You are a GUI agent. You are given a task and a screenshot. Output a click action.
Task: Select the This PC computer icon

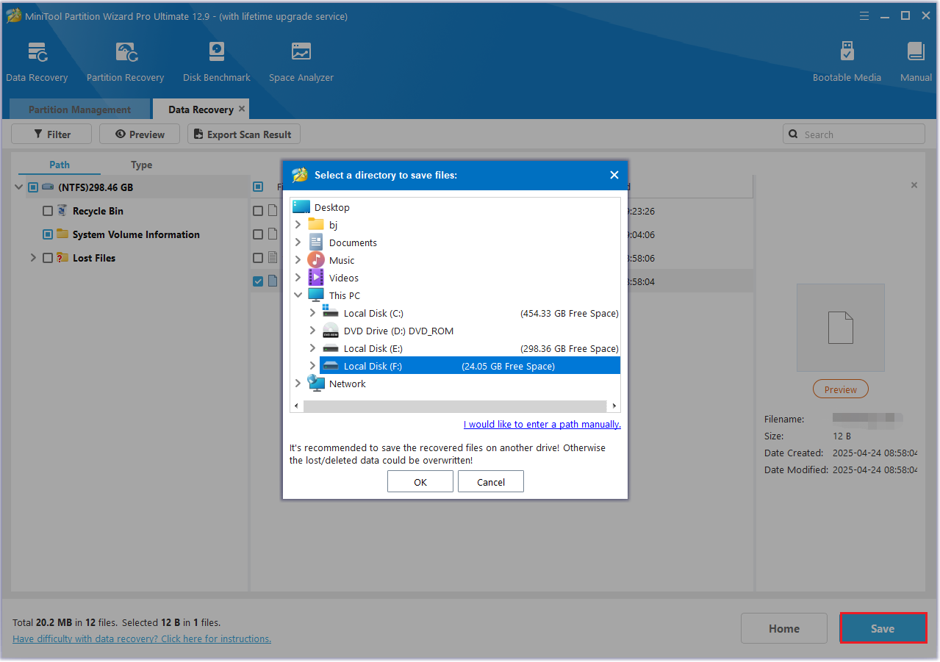click(316, 295)
